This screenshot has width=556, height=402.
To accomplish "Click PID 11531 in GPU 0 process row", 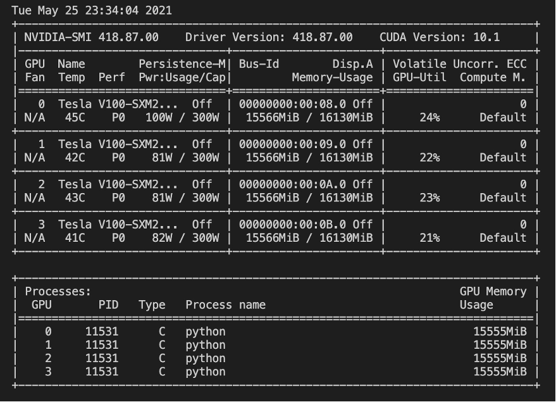I will click(101, 332).
